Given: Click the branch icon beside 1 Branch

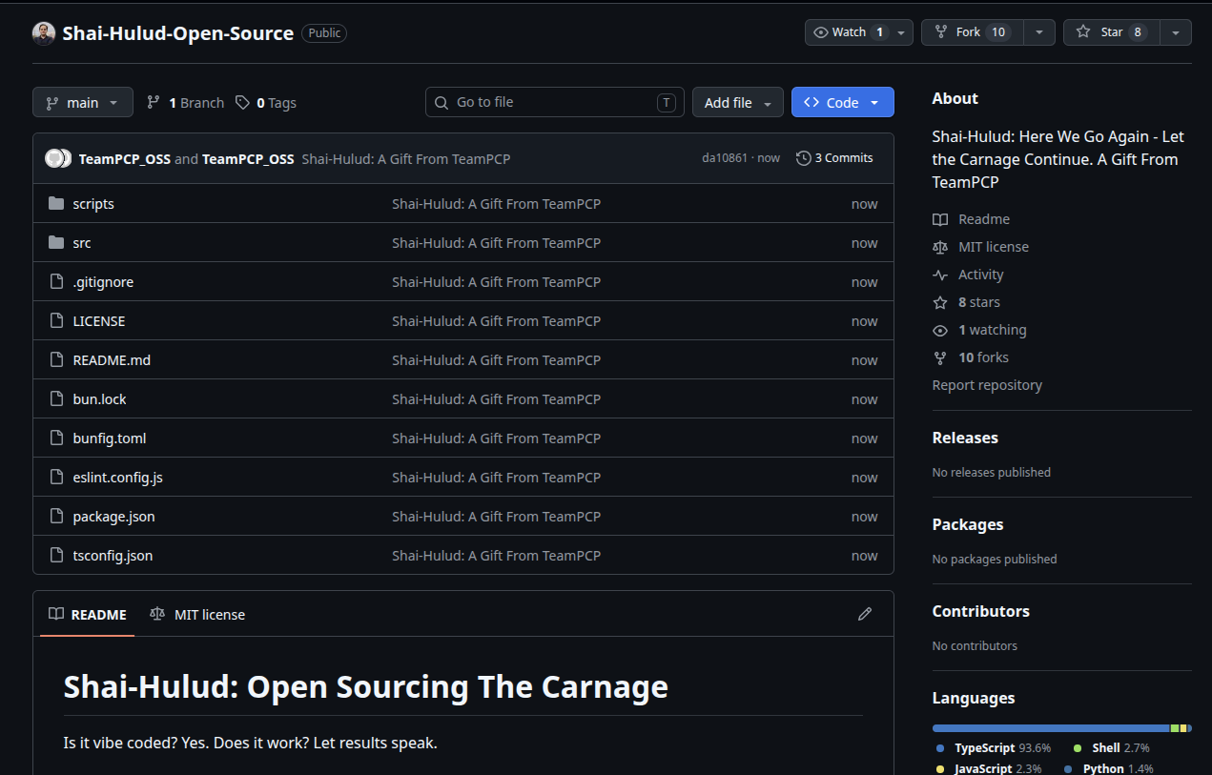Looking at the screenshot, I should [x=154, y=102].
